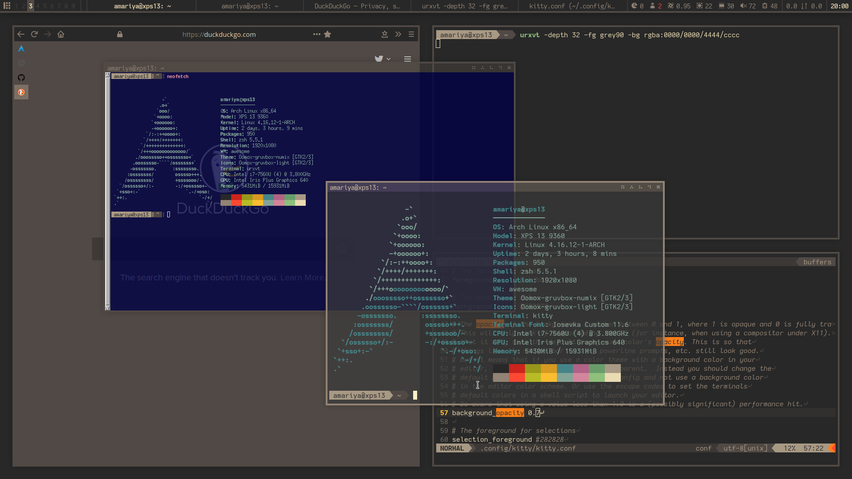Image resolution: width=852 pixels, height=479 pixels.
Task: Toggle floating on the kitty neofetch window
Action: click(x=623, y=187)
